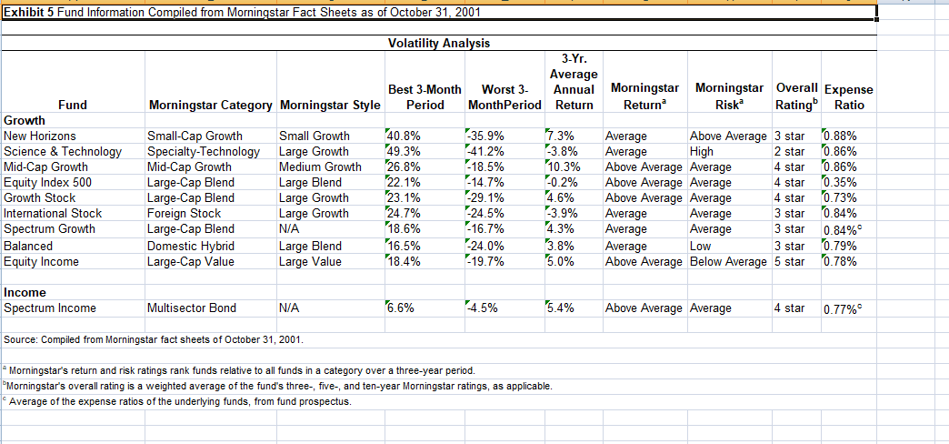Select the Science & Technology fund cell
The height and width of the screenshot is (444, 949).
(73, 151)
